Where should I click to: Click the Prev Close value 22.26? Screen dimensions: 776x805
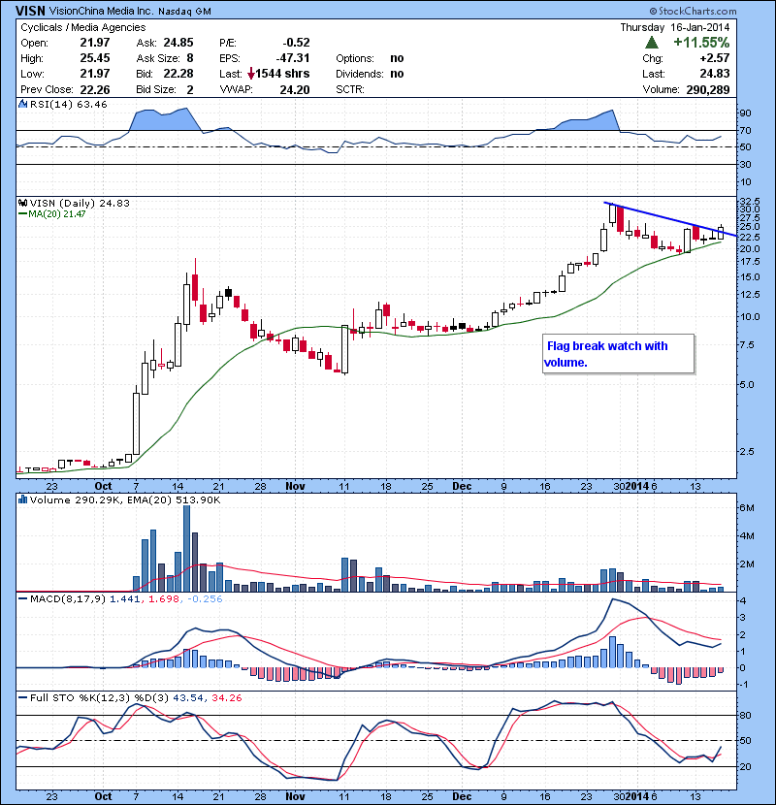click(x=95, y=90)
